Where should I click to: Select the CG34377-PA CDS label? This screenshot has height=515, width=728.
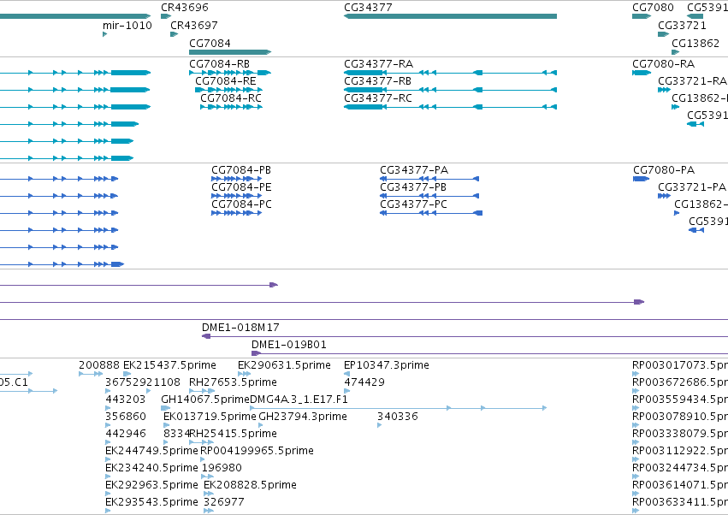click(414, 170)
